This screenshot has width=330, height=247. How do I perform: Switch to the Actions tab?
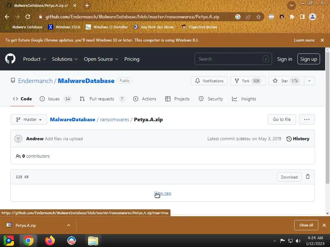[x=145, y=99]
